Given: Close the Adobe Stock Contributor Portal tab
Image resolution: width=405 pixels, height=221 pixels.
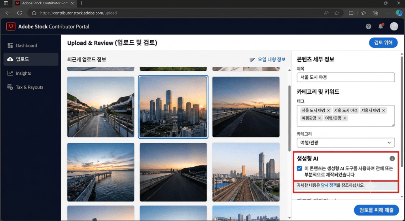Looking at the screenshot, I should coord(72,3).
